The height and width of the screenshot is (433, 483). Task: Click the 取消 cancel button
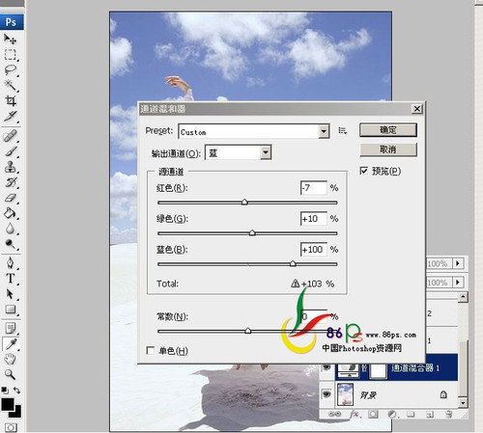point(388,149)
